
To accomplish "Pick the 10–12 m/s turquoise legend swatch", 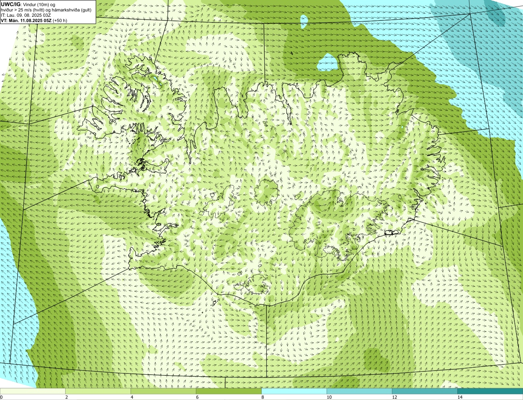I will point(360,391).
